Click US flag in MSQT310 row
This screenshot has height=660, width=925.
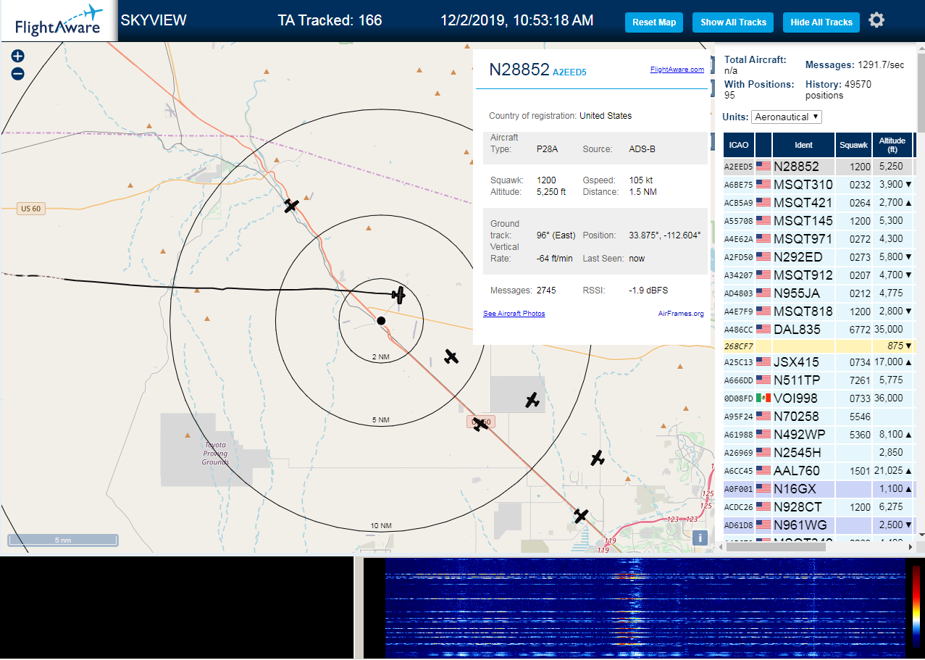point(763,184)
